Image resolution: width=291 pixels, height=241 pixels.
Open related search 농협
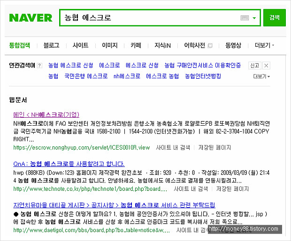click(x=53, y=76)
